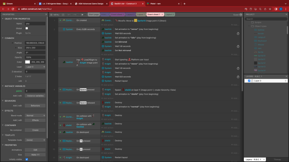289x162 pixels.
Task: Click the Save project icon in toolbar
Action: [63, 15]
